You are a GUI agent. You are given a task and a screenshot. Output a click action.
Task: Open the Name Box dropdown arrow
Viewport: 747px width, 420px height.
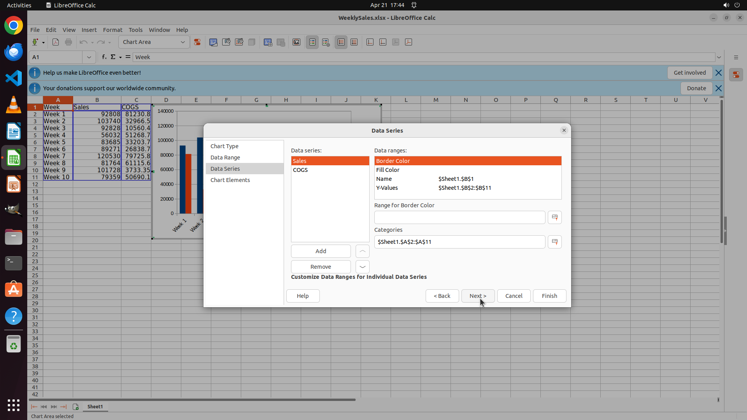coord(89,57)
